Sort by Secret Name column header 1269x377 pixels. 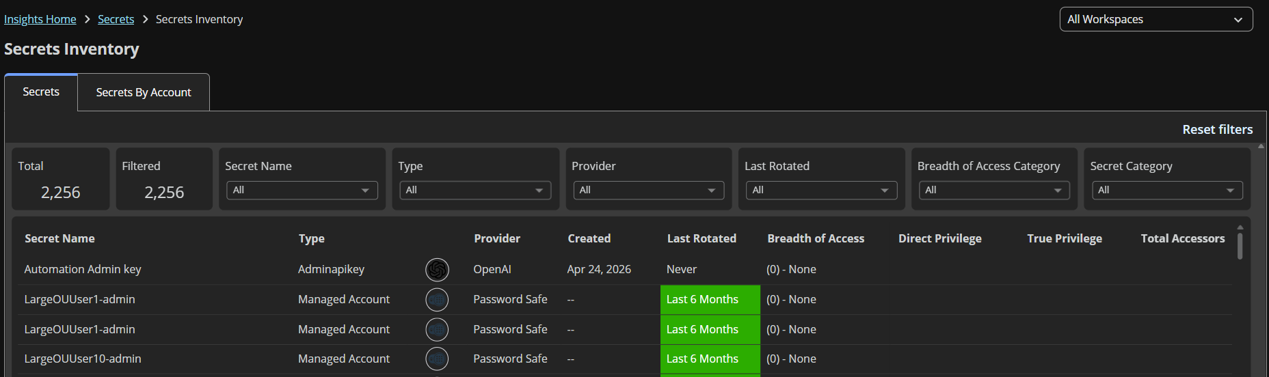[x=59, y=238]
